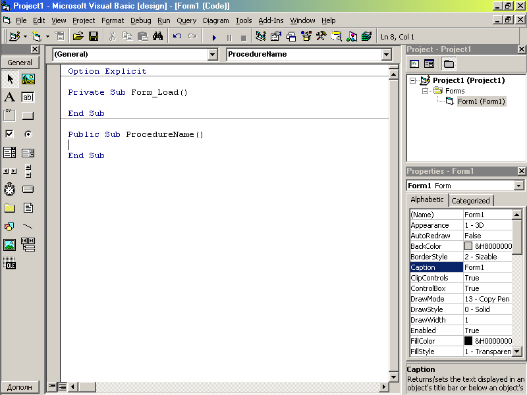Open the Tools menu
The width and height of the screenshot is (527, 395).
(x=243, y=20)
